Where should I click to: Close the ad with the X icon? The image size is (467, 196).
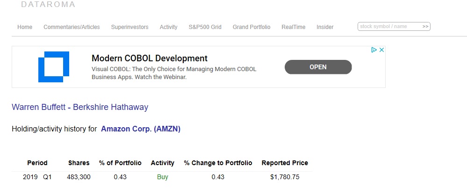coord(381,50)
